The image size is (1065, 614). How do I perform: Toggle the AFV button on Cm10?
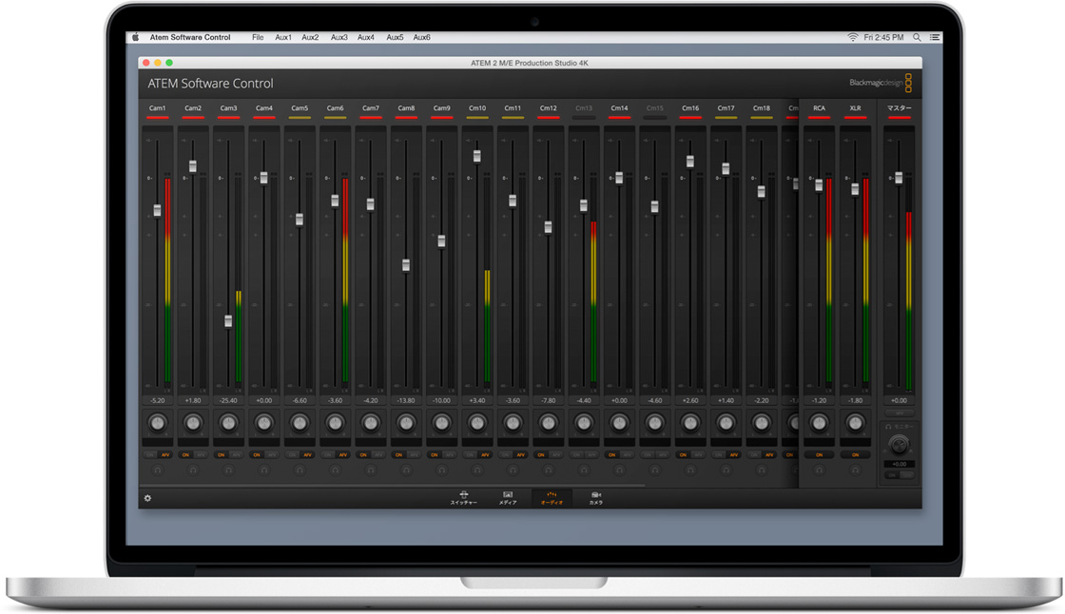(485, 454)
